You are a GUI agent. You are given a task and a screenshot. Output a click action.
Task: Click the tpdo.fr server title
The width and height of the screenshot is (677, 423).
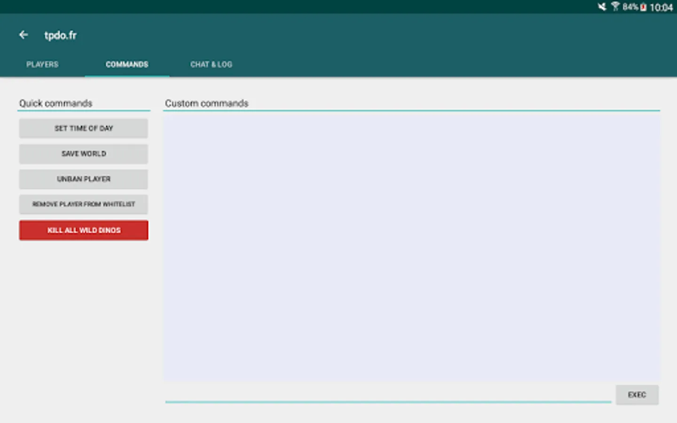pyautogui.click(x=60, y=35)
